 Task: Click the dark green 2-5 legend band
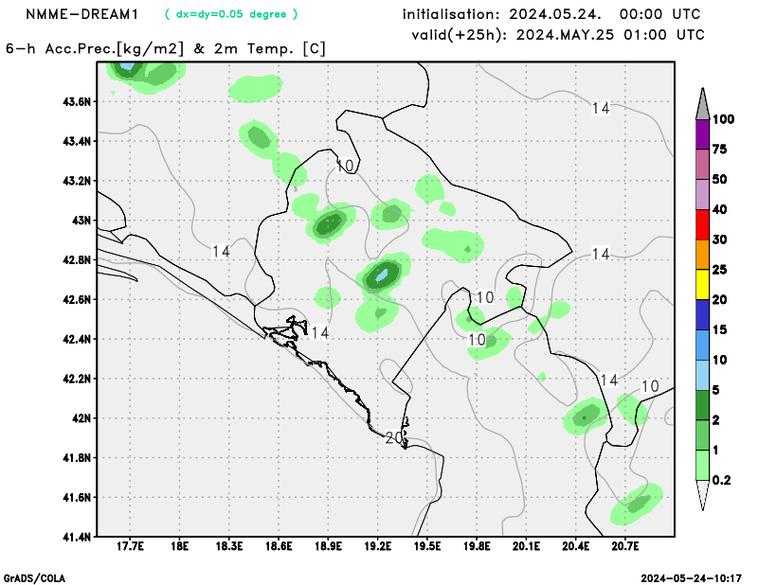pos(702,405)
